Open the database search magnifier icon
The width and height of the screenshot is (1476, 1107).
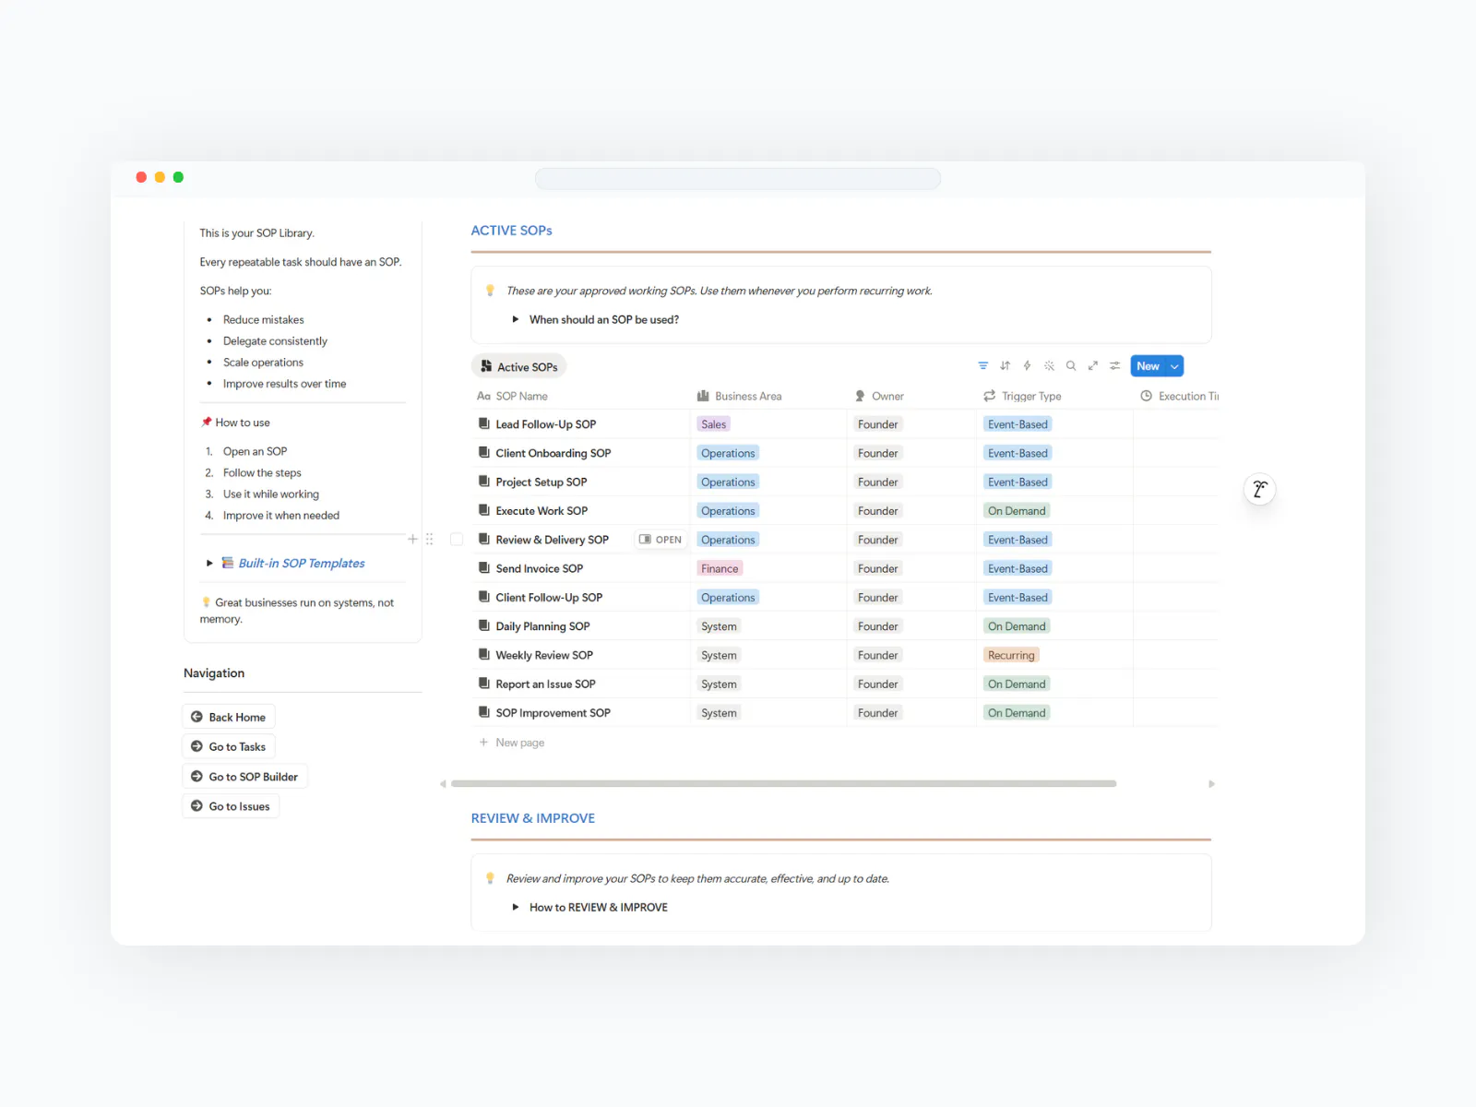click(x=1071, y=366)
